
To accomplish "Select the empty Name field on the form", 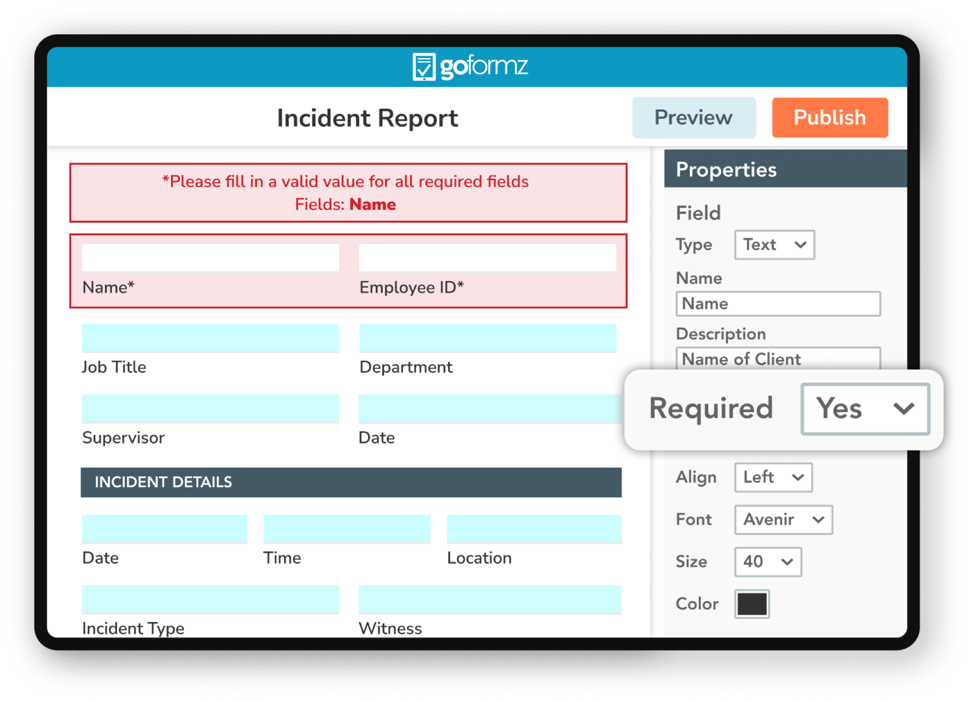I will click(211, 258).
